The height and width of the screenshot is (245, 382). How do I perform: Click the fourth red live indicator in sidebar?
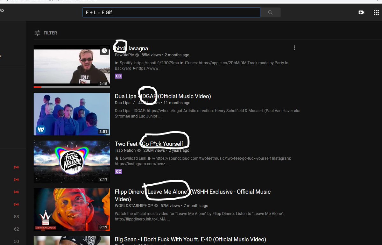(17, 204)
